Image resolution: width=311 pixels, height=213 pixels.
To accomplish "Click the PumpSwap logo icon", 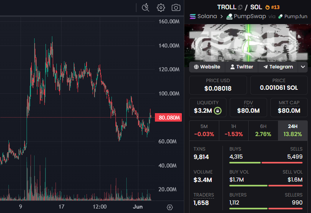I will pyautogui.click(x=229, y=16).
